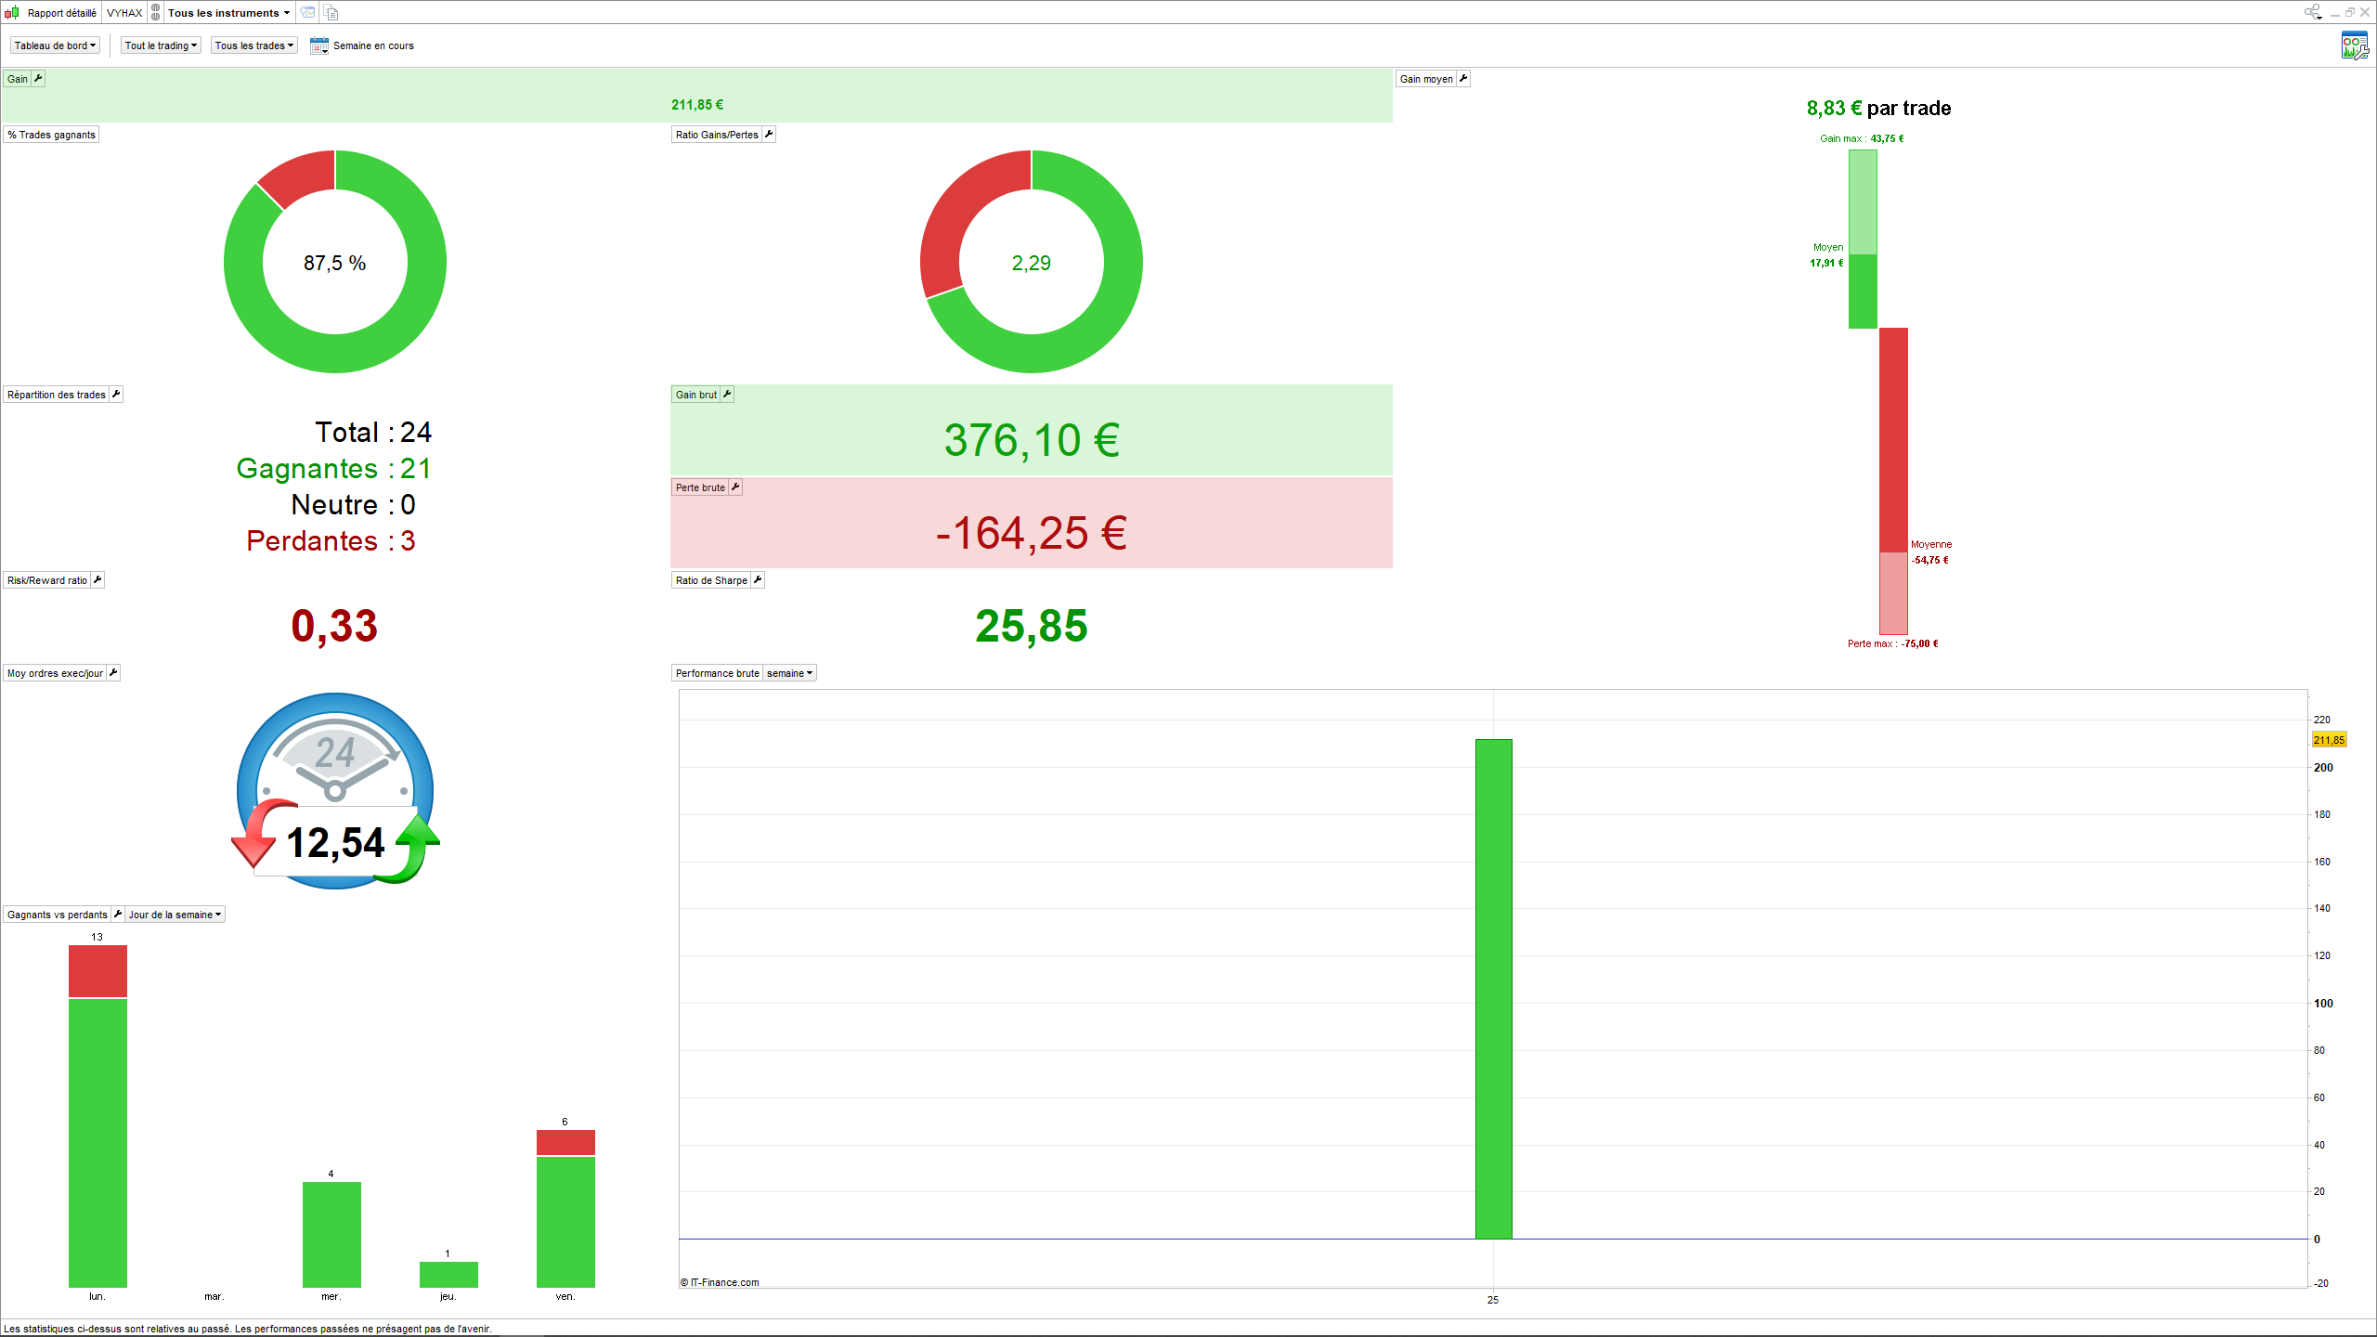2377x1337 pixels.
Task: Click the dashboard layout icon at top right
Action: tap(2354, 45)
